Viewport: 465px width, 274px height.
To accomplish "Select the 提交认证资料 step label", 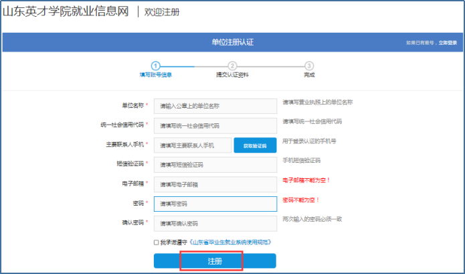I will point(232,75).
